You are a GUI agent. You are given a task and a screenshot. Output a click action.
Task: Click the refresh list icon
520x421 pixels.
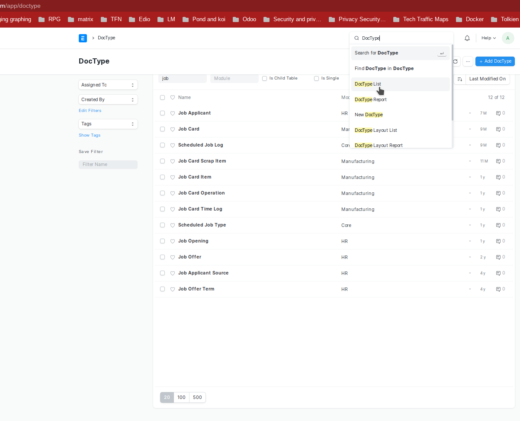pyautogui.click(x=456, y=61)
